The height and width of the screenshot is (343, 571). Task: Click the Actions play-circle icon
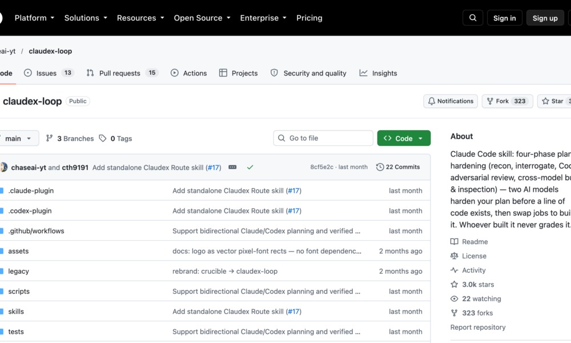point(174,73)
